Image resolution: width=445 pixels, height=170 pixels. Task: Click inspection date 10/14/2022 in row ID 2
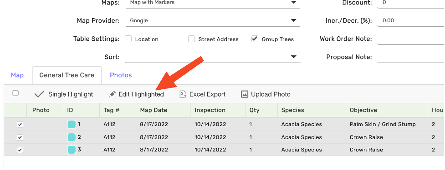tap(210, 137)
